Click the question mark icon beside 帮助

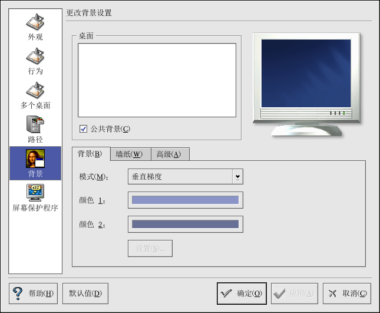[x=18, y=294]
